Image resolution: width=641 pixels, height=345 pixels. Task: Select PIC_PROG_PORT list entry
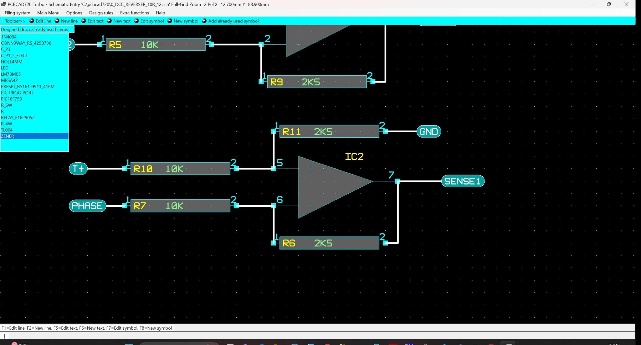pyautogui.click(x=34, y=93)
